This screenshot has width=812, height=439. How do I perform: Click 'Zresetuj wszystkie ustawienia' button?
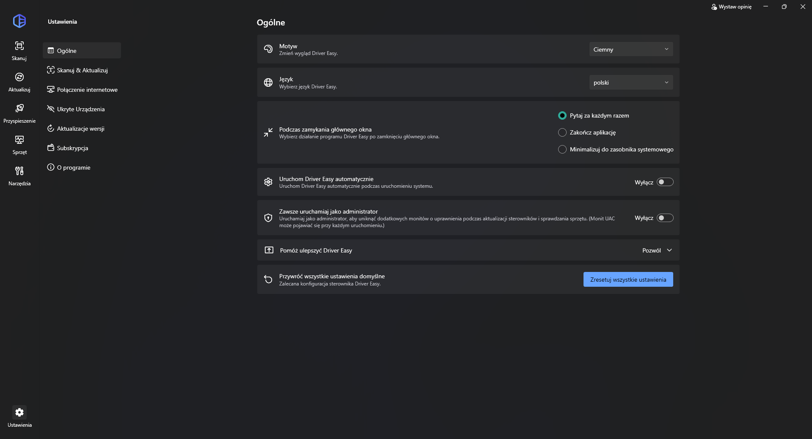[628, 279]
